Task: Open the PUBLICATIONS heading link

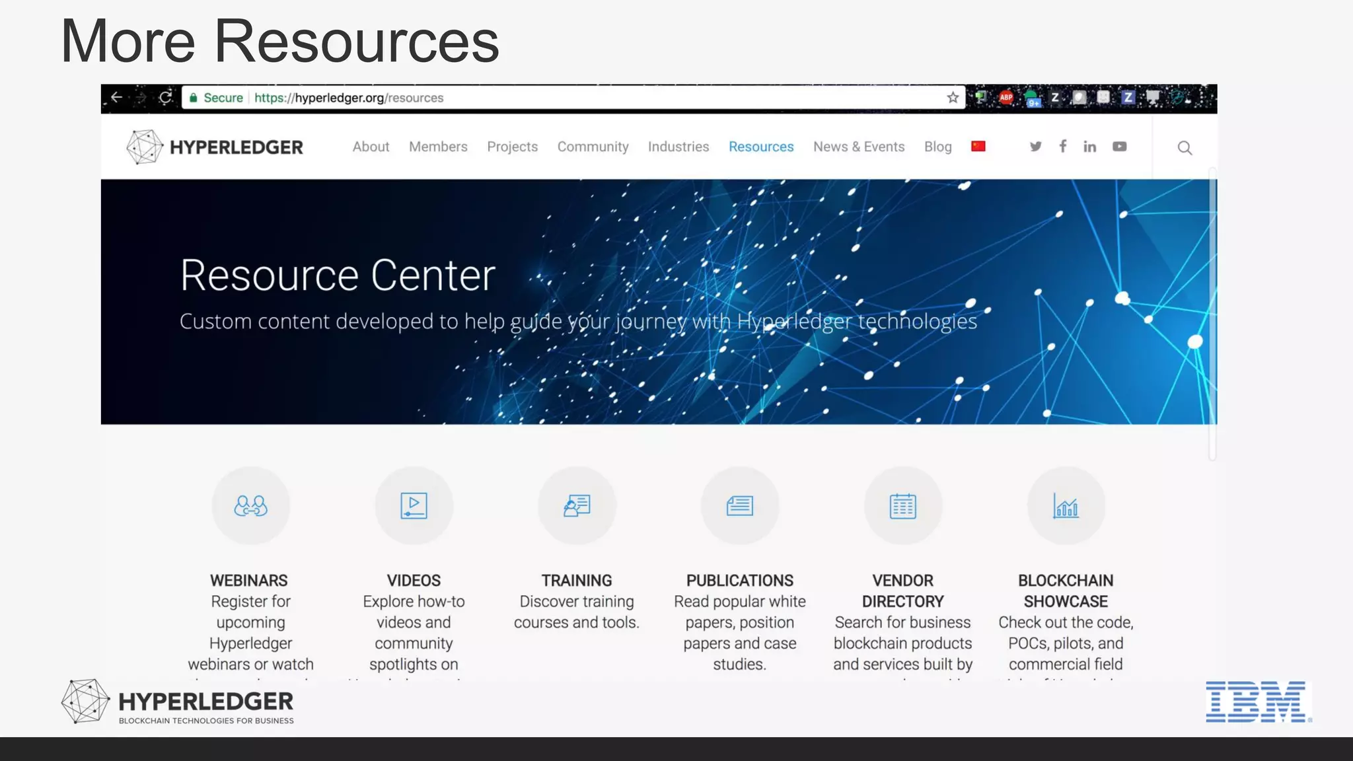Action: (740, 581)
